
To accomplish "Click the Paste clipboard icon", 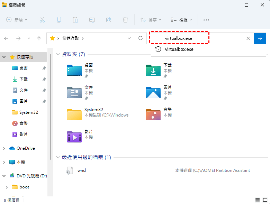I will (75, 20).
